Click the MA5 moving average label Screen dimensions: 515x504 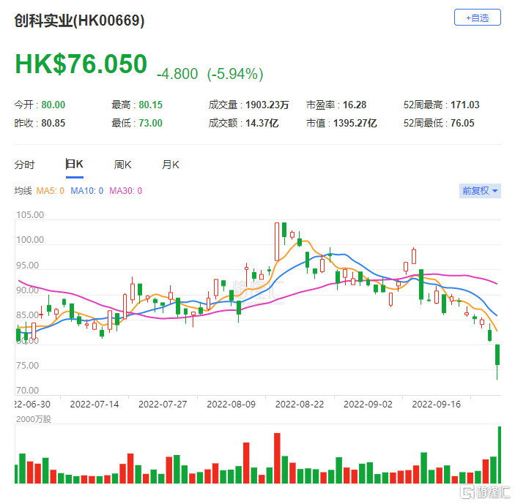pyautogui.click(x=50, y=191)
